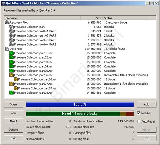This screenshot has width=160, height=145.
Task: Select green icon of part04.rar
Action: [11, 66]
